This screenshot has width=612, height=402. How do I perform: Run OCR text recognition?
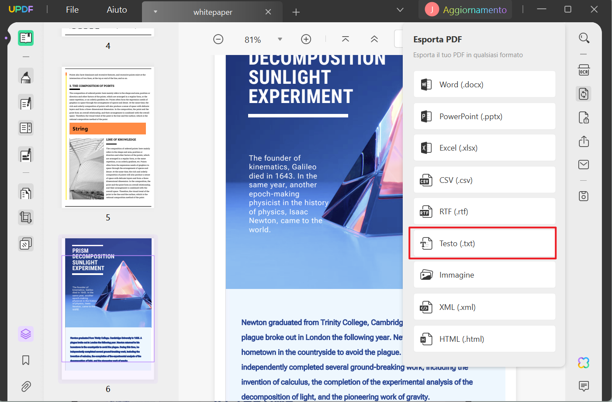584,70
